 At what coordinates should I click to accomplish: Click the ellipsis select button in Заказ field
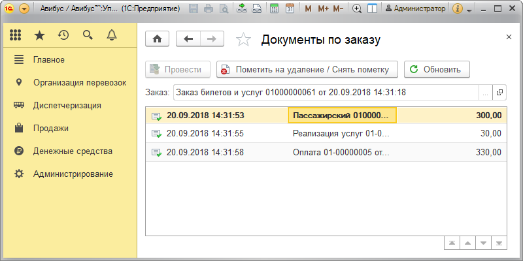pos(484,93)
